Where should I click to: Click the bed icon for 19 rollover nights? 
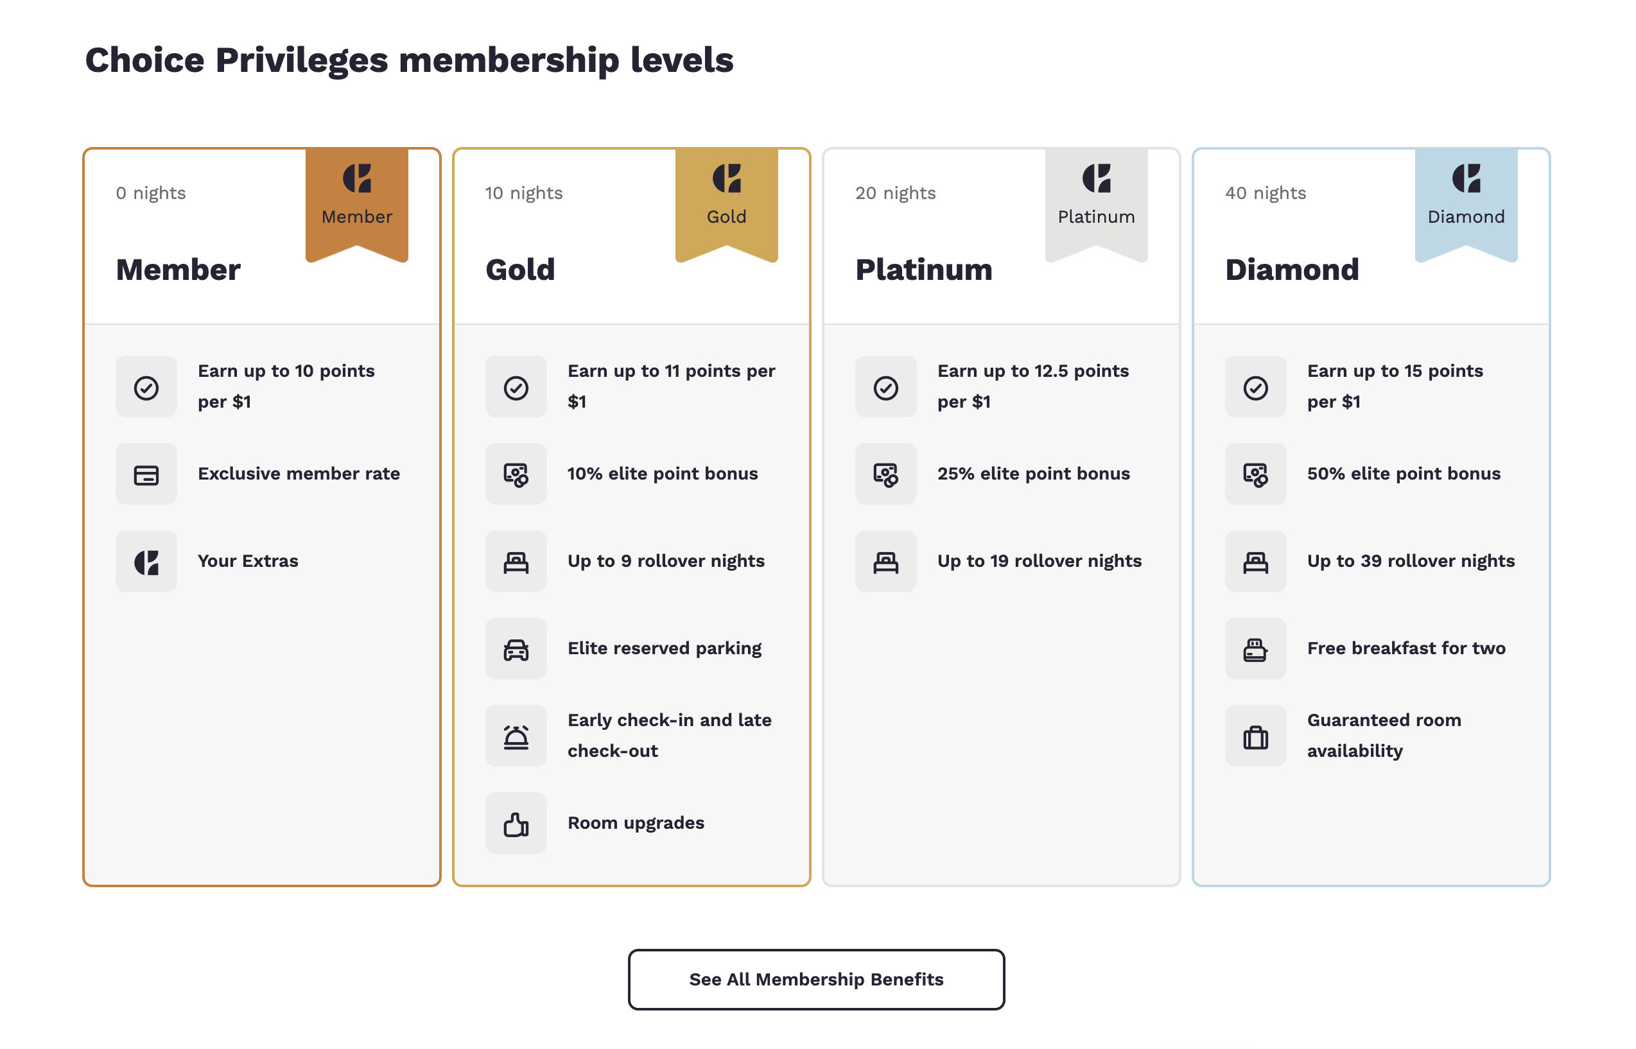click(886, 561)
